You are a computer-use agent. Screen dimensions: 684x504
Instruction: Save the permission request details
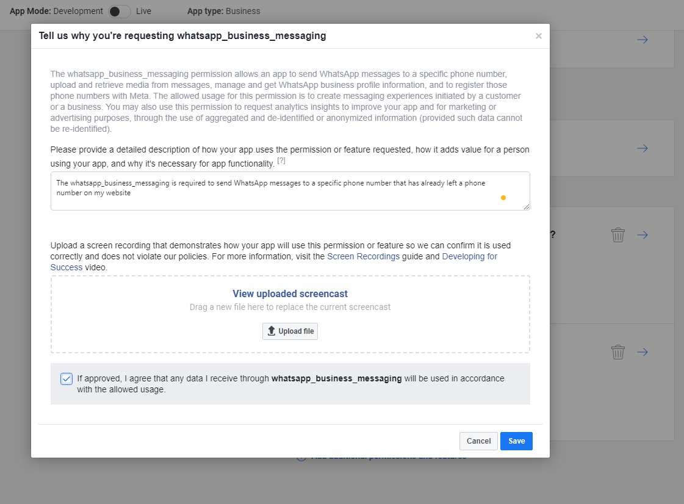[x=516, y=441]
